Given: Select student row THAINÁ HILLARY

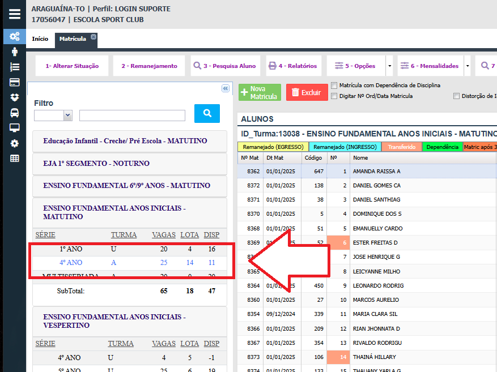Looking at the screenshot, I should point(367,357).
